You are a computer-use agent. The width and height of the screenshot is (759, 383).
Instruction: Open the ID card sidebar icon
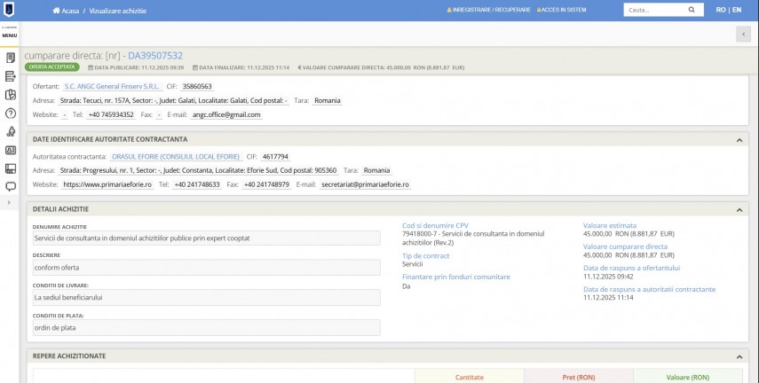tap(11, 150)
